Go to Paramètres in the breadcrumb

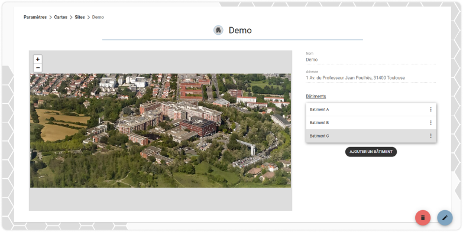pos(35,17)
